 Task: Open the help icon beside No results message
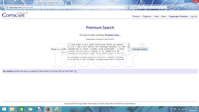click(76, 71)
